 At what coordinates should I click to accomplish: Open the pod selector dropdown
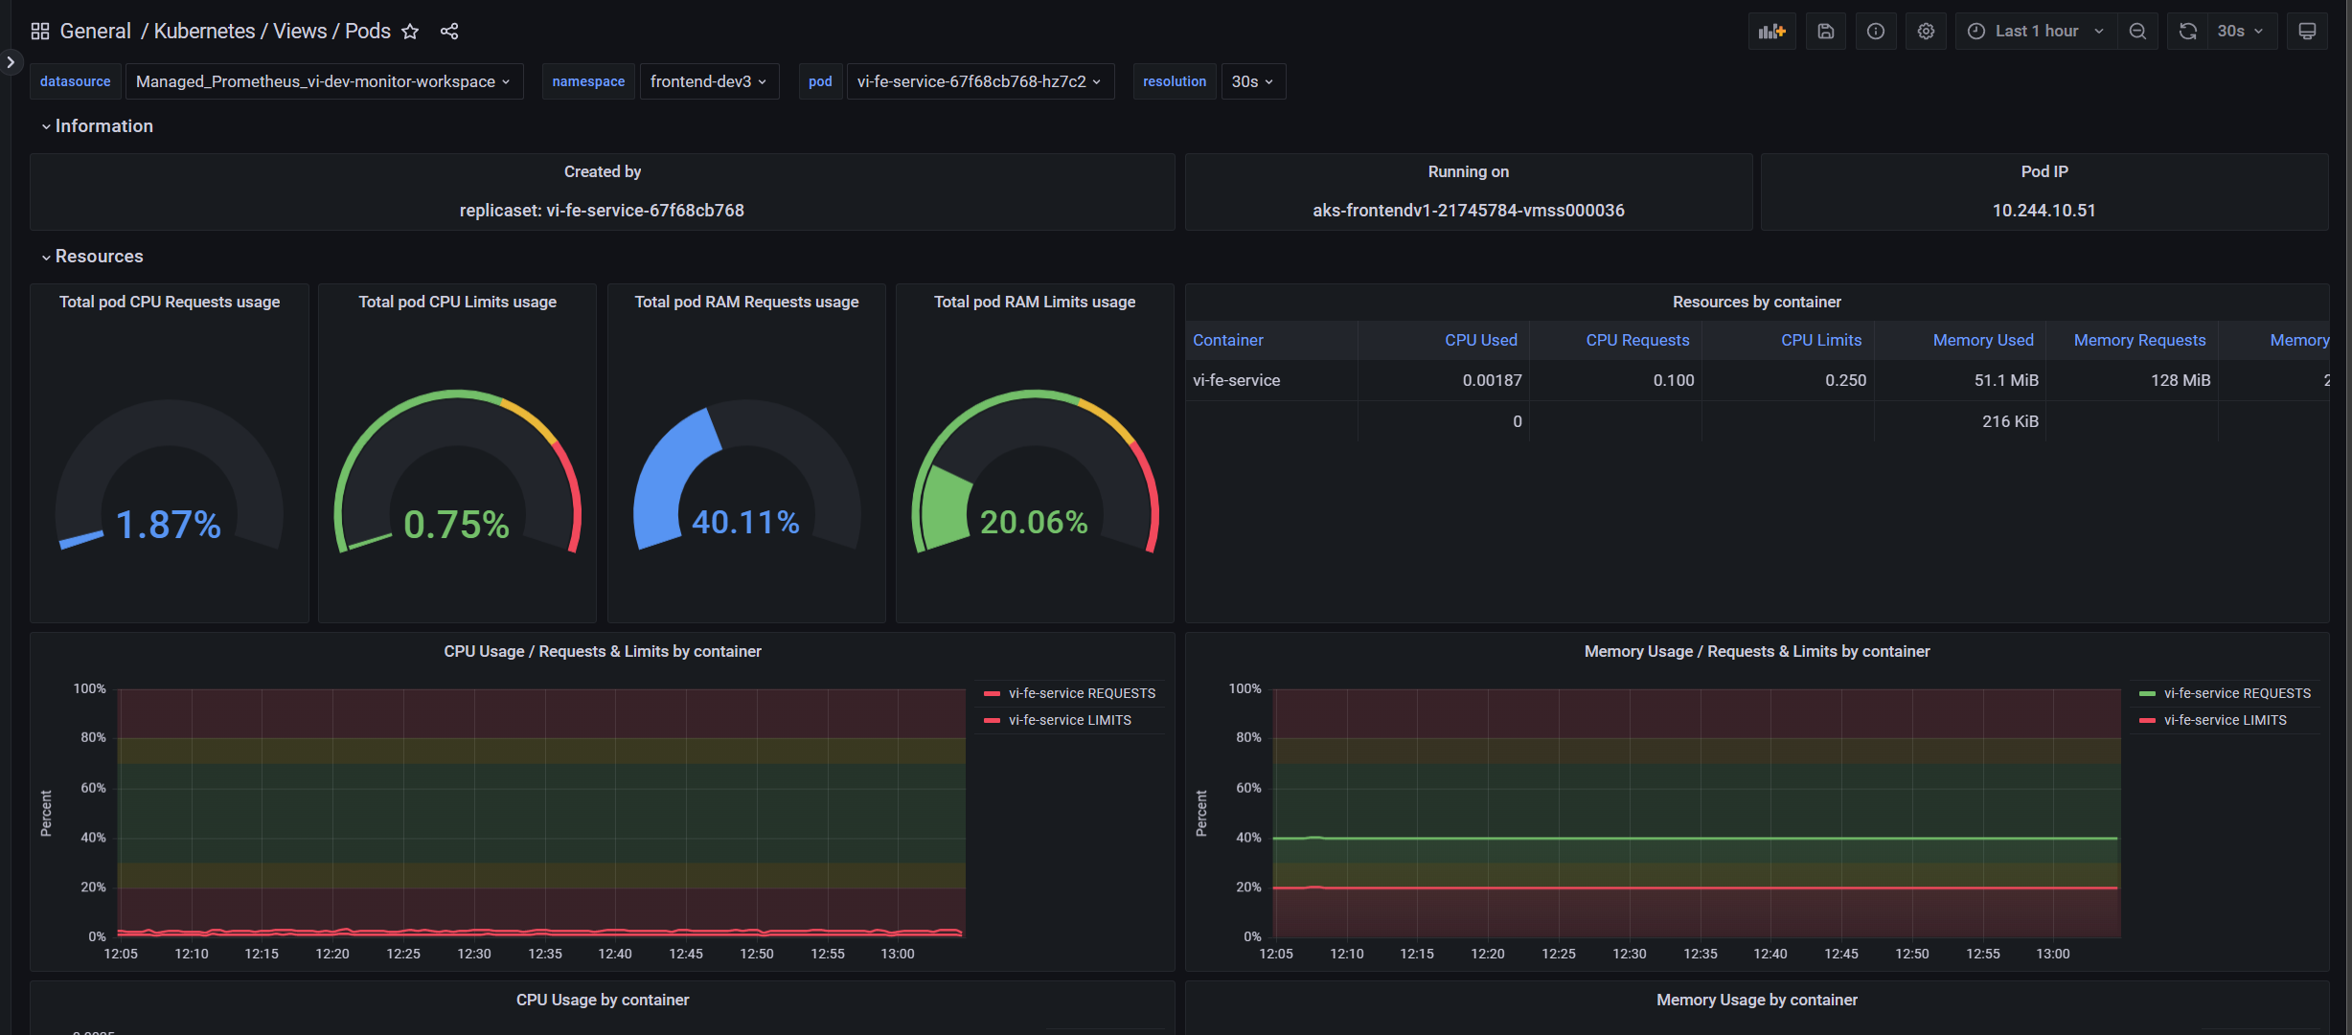[x=979, y=81]
